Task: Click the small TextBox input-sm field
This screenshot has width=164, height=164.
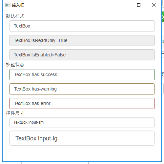Action: [x=82, y=122]
